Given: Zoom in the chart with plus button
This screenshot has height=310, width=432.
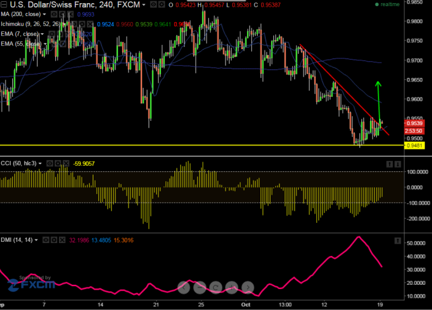Looking at the screenshot, I should click(232, 287).
